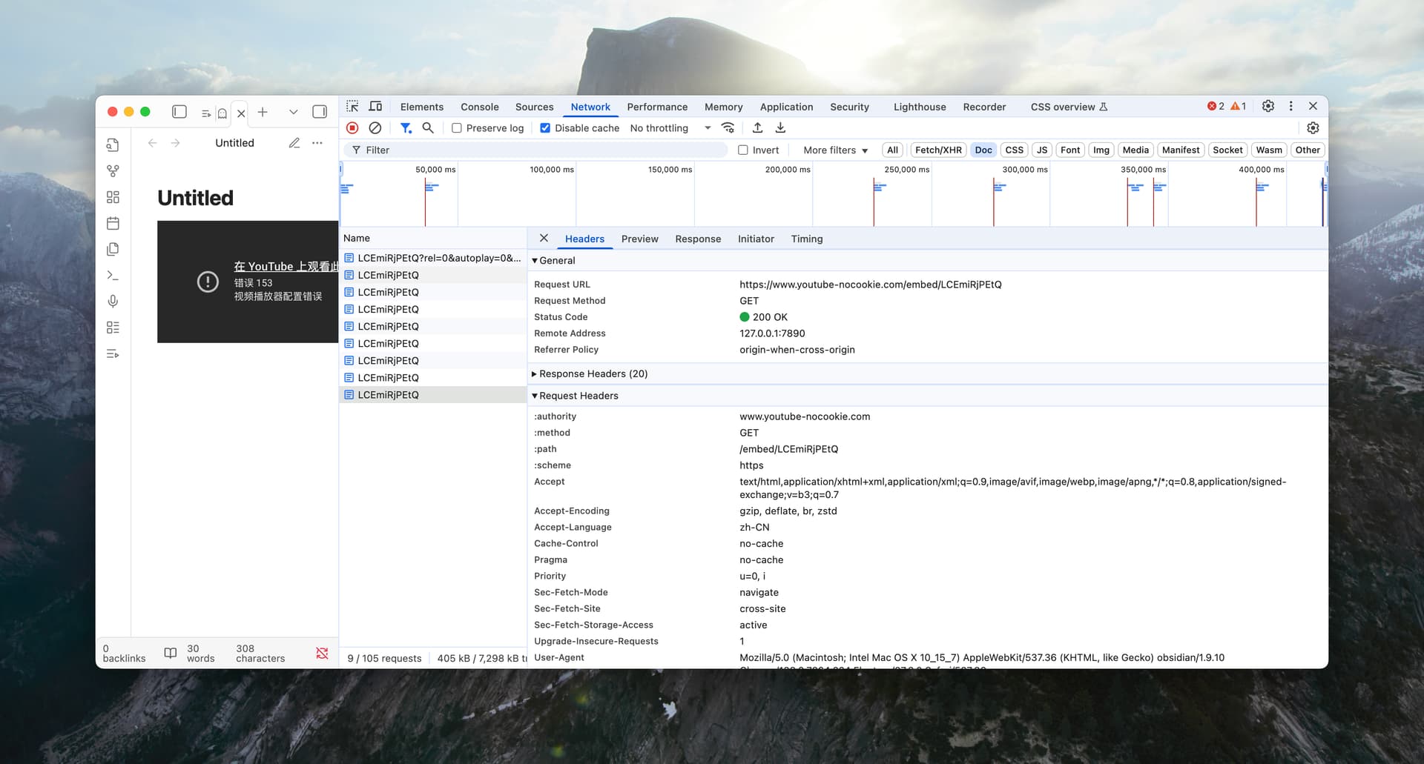Open the Obsidian graph view icon
The height and width of the screenshot is (764, 1424).
(113, 171)
